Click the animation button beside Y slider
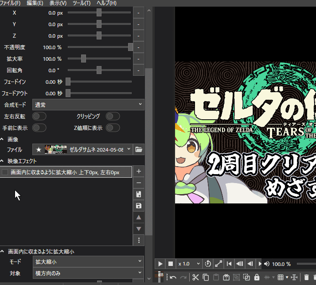 [138, 24]
